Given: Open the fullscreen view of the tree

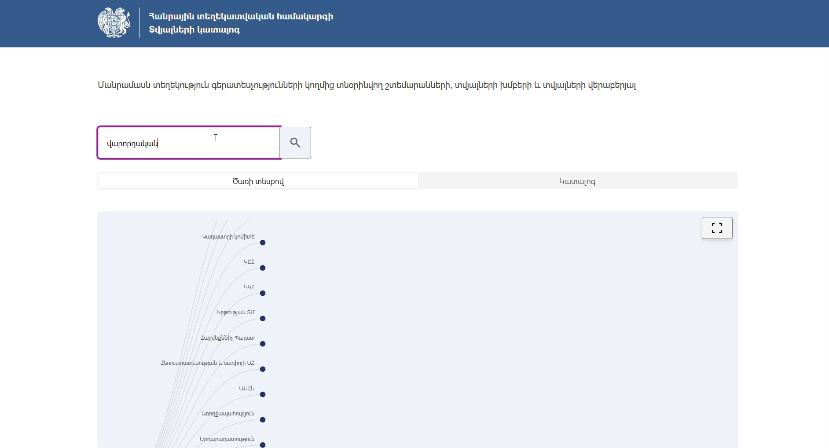Looking at the screenshot, I should (717, 228).
